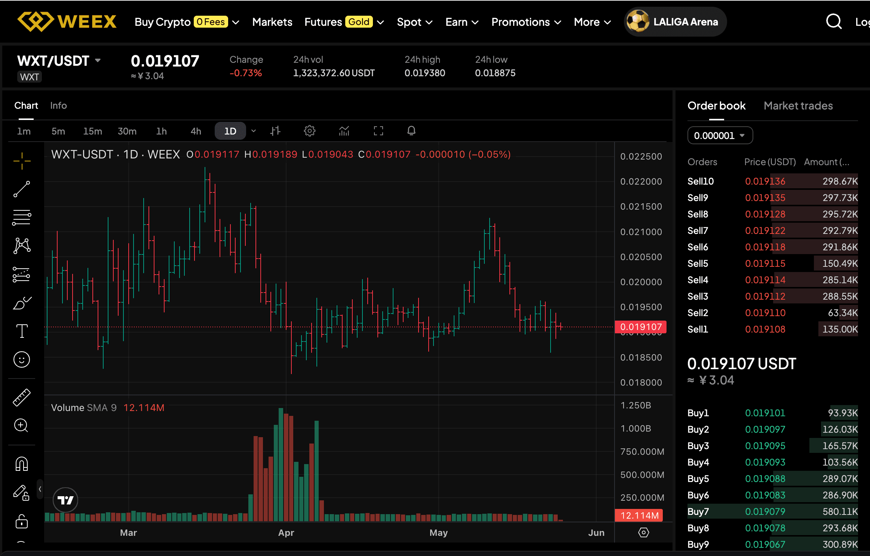The width and height of the screenshot is (870, 556).
Task: Open chart settings gear icon
Action: [310, 131]
